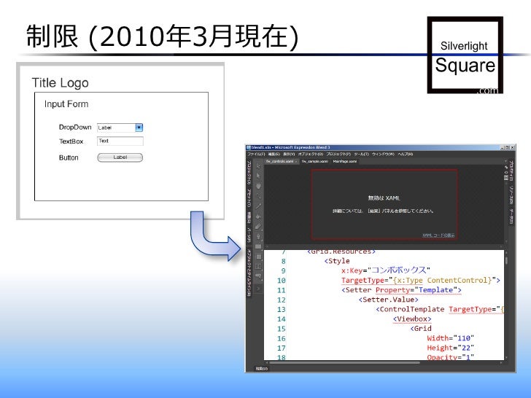
Task: Switch to the fw_sample.xaml tab
Action: [x=314, y=161]
